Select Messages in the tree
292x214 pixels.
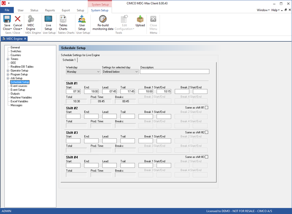point(16,105)
